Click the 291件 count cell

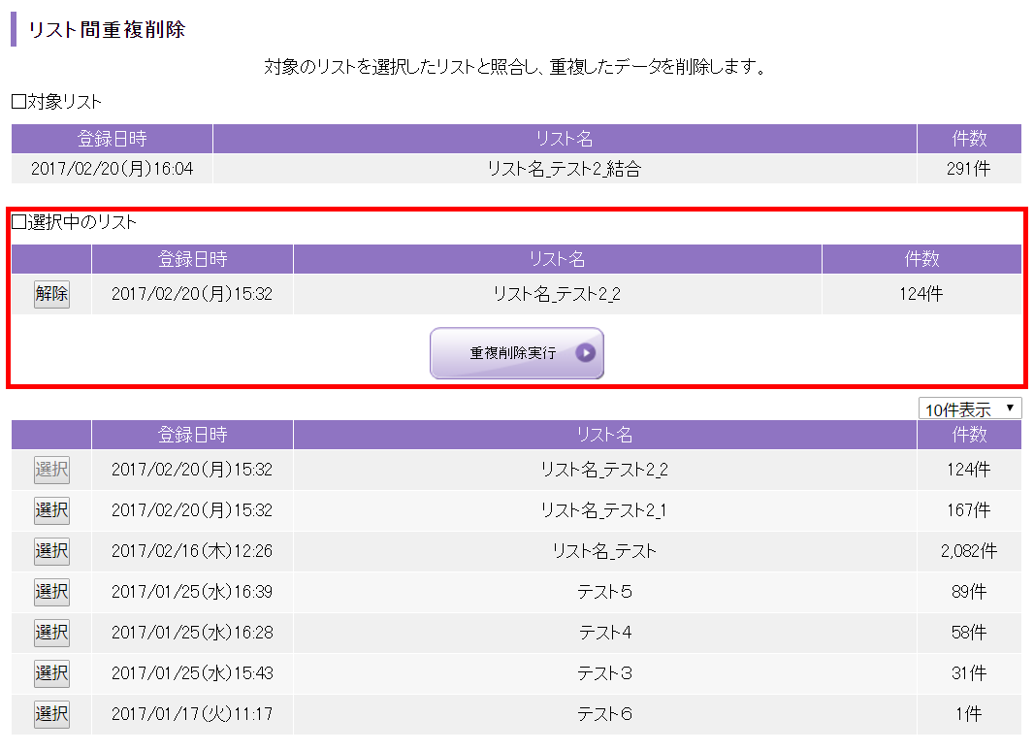pyautogui.click(x=968, y=169)
